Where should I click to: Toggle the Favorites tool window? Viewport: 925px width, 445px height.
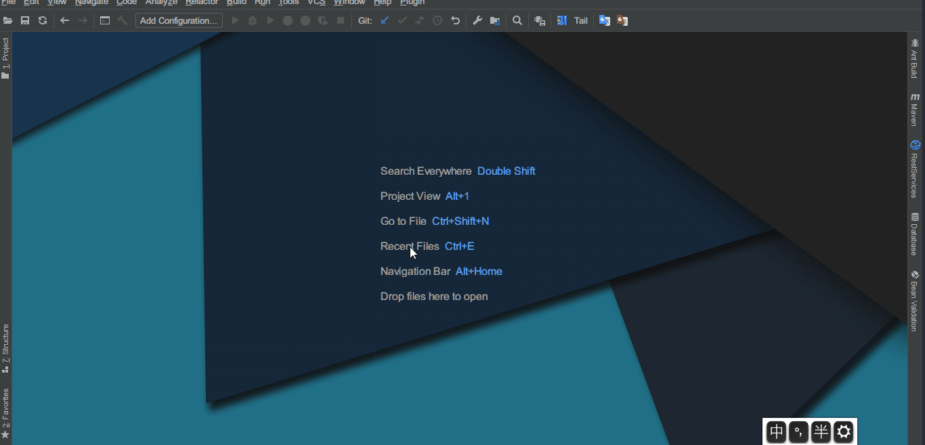(x=5, y=413)
